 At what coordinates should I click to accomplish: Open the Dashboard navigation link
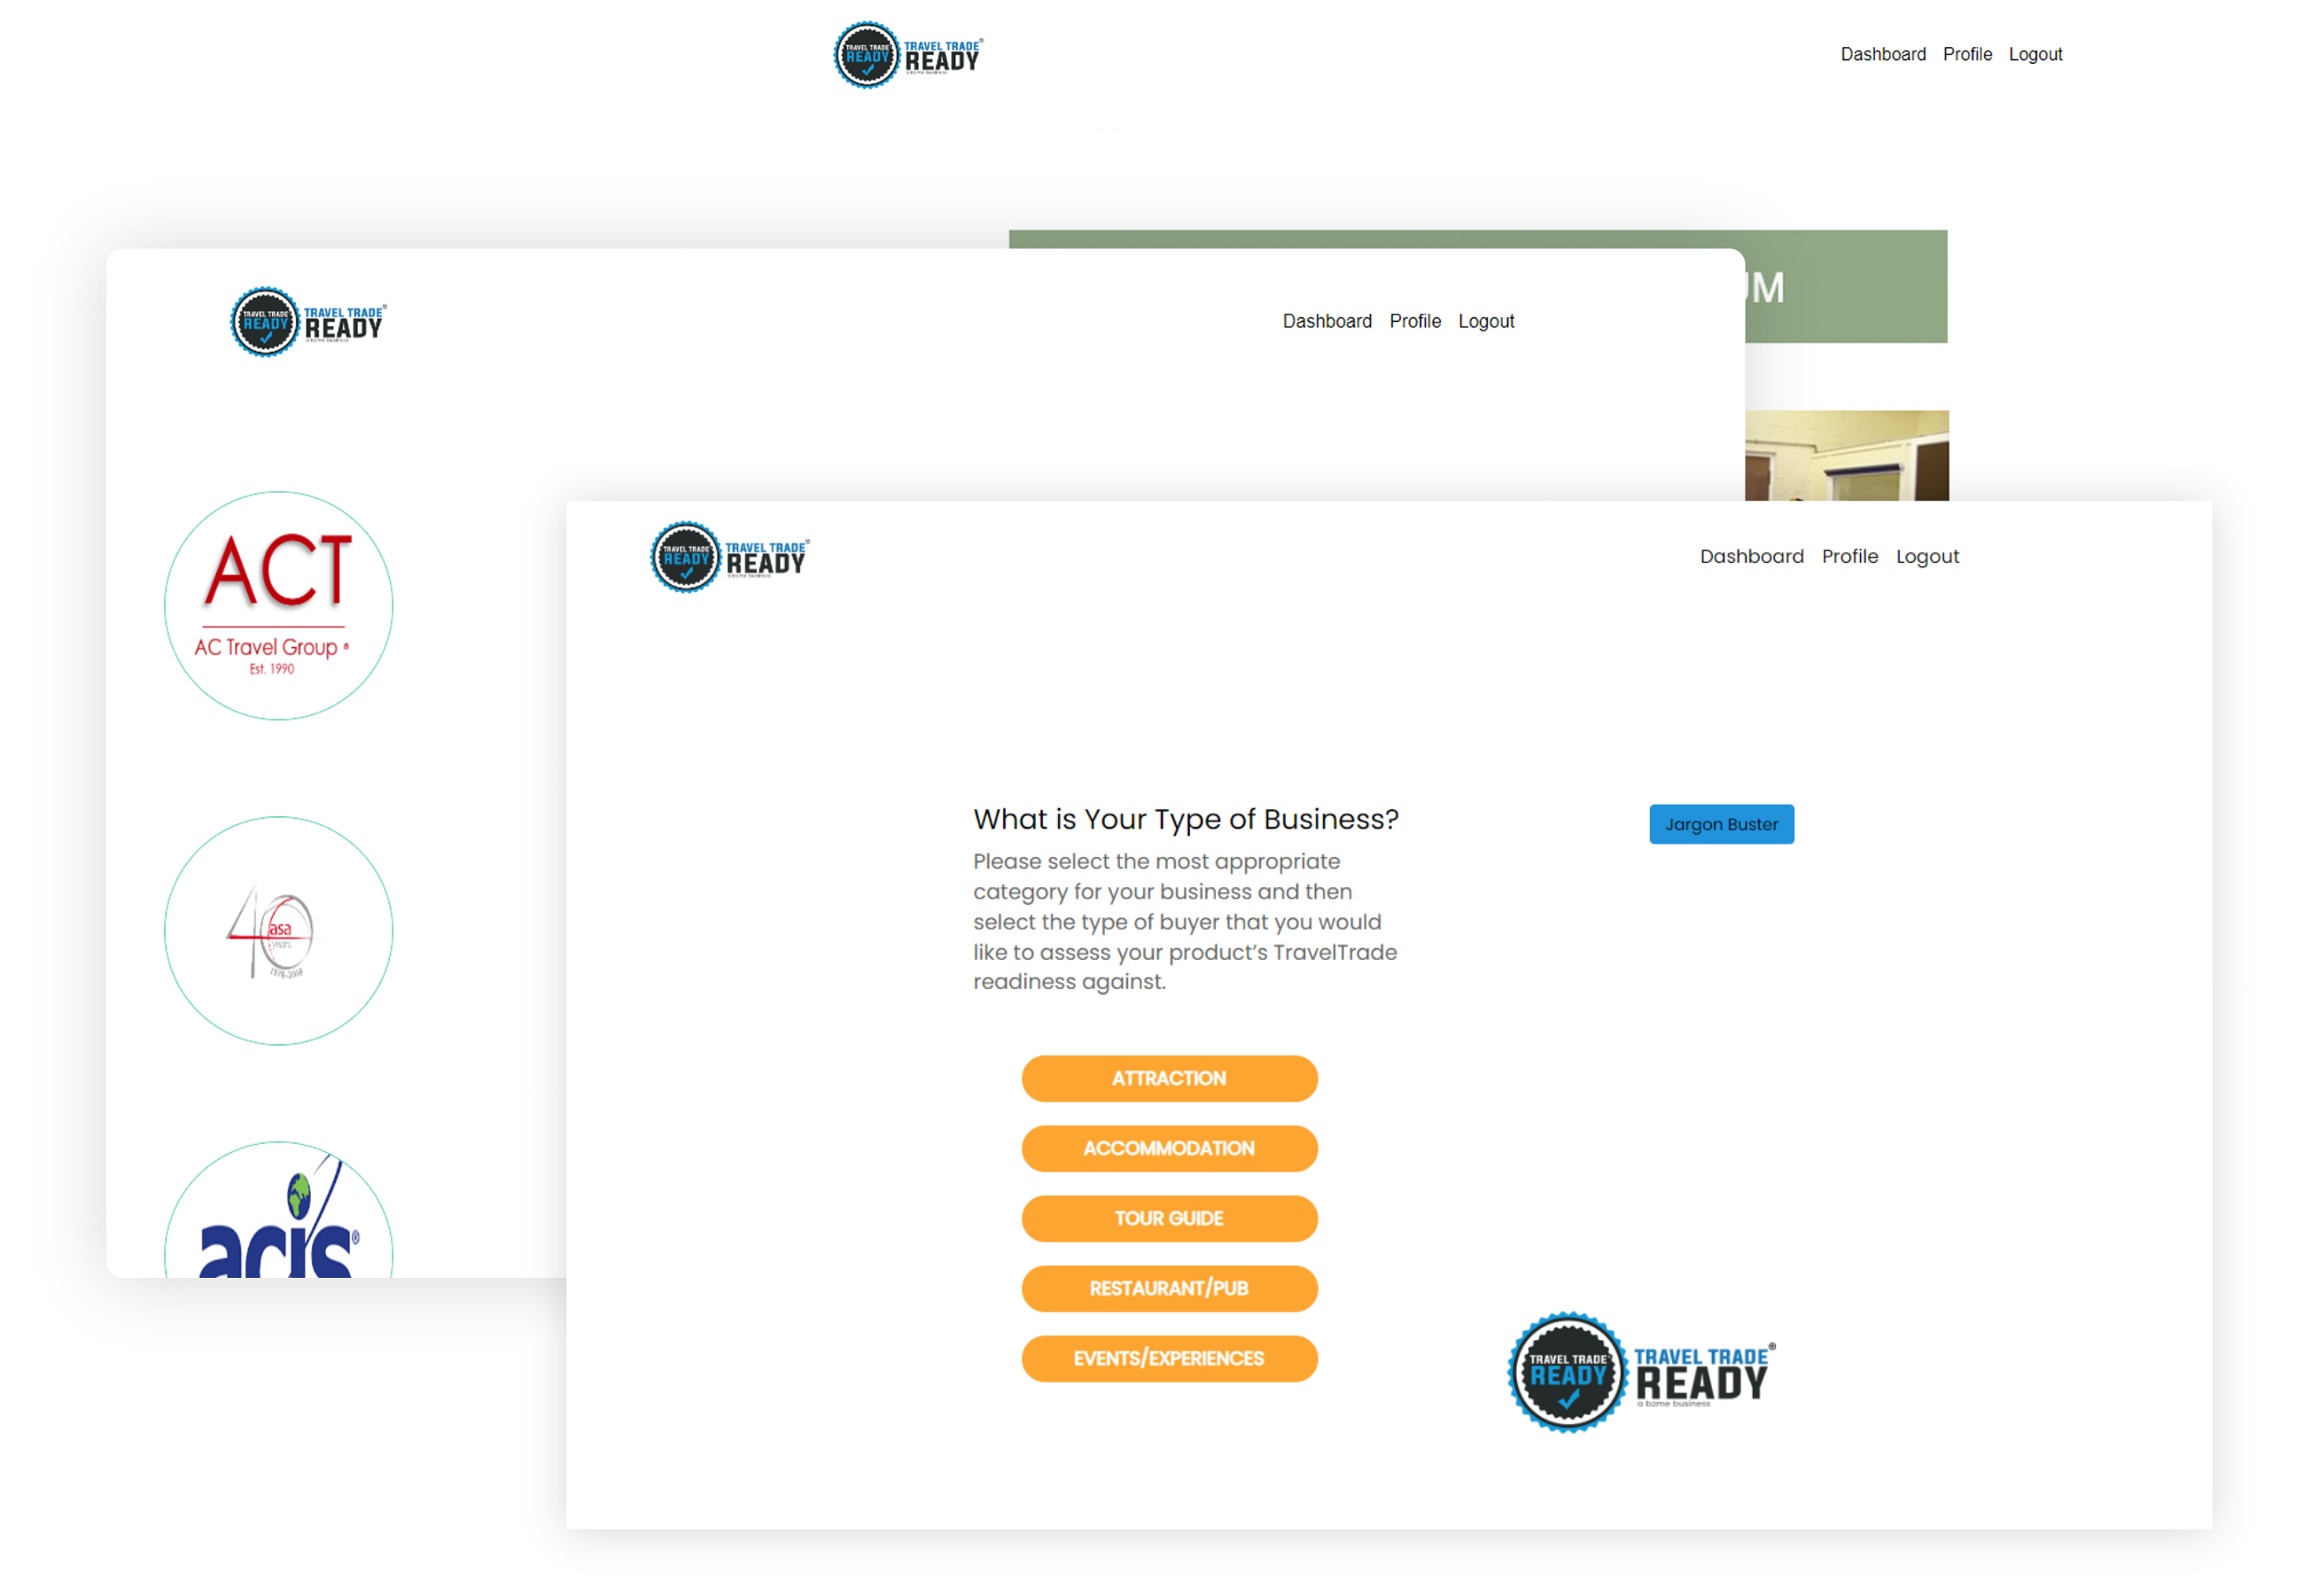1750,557
